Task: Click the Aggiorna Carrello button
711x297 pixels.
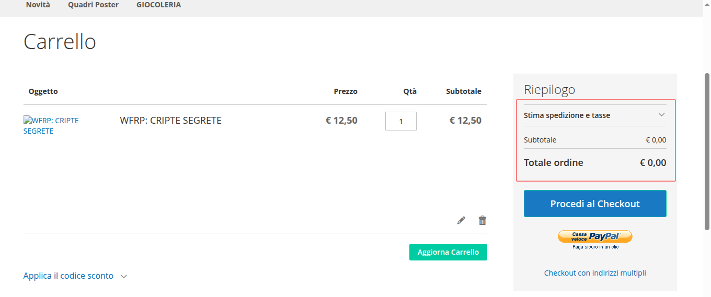Action: (448, 252)
